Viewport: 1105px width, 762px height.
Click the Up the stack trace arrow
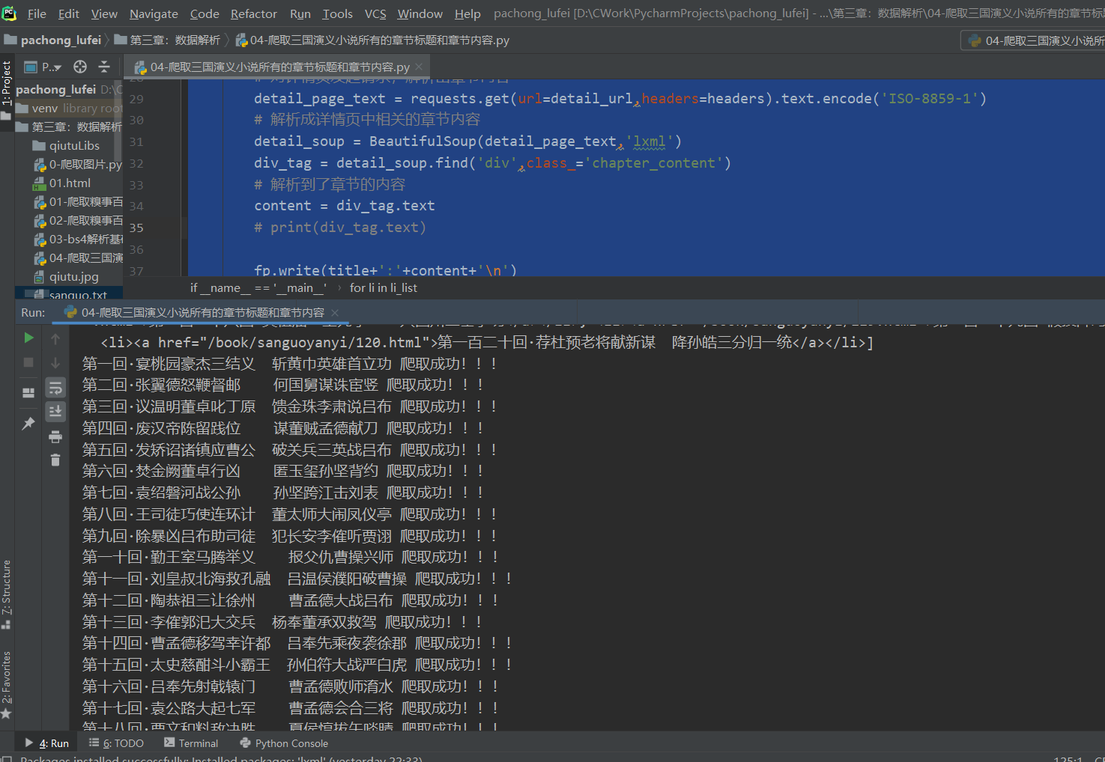(x=55, y=339)
